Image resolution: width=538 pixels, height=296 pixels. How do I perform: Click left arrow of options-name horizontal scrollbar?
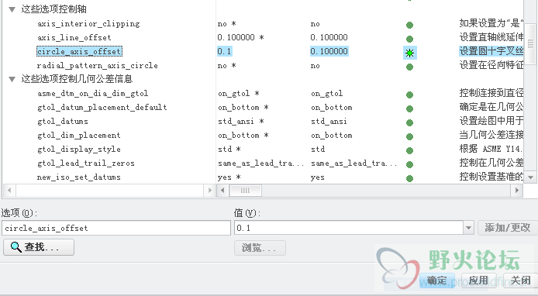[x=9, y=191]
